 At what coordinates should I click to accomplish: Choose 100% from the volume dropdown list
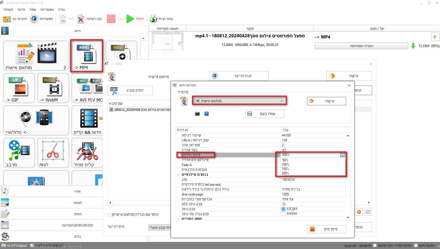tap(285, 165)
